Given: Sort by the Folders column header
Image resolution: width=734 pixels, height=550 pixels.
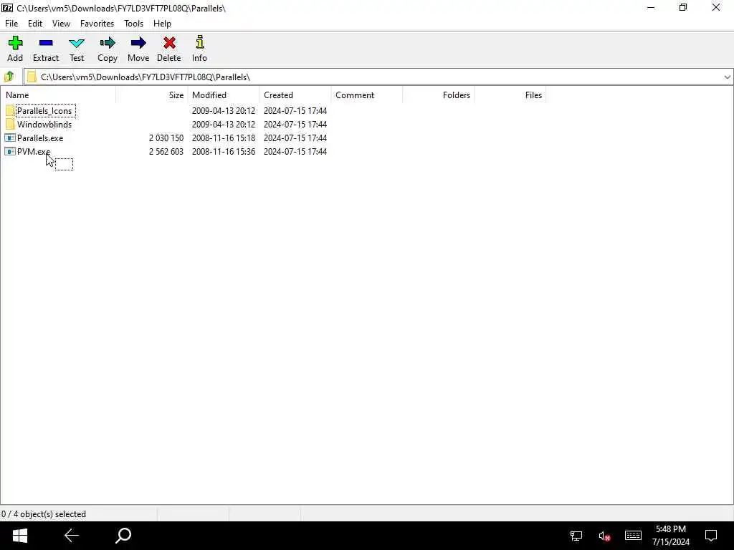Looking at the screenshot, I should point(439,95).
